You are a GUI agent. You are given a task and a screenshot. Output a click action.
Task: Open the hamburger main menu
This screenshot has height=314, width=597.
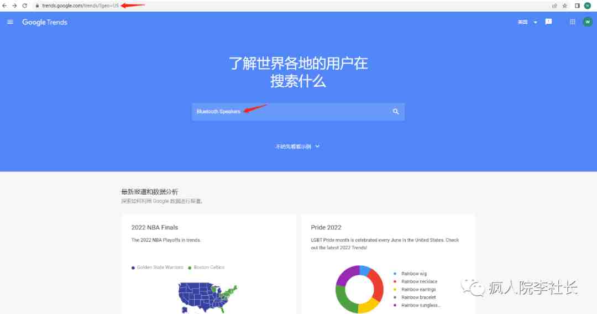coord(11,22)
